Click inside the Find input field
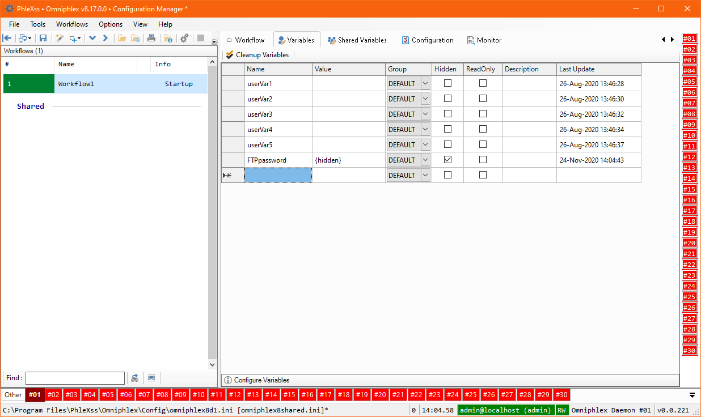Viewport: 701px width, 417px height. coord(75,378)
